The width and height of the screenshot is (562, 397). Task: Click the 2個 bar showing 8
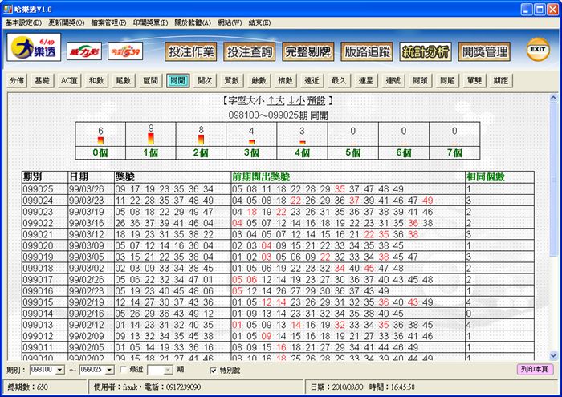201,140
